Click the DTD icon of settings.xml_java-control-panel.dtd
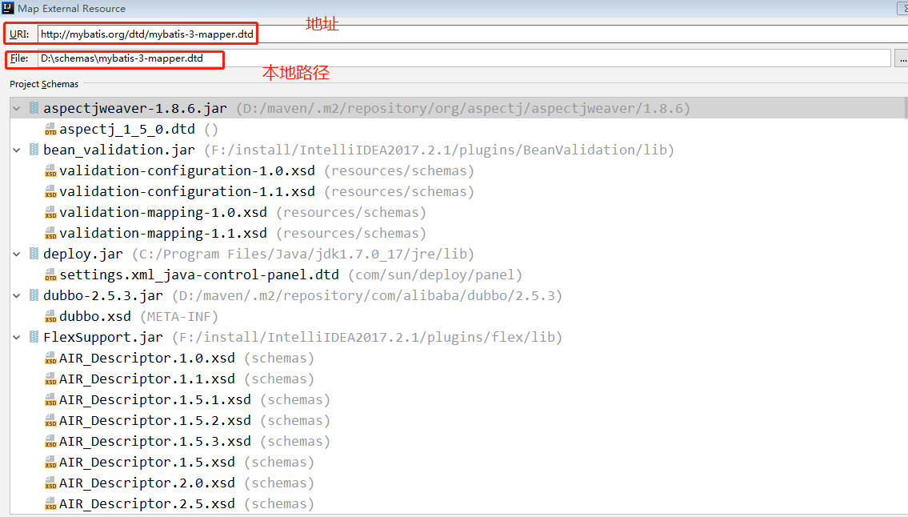 [x=50, y=275]
